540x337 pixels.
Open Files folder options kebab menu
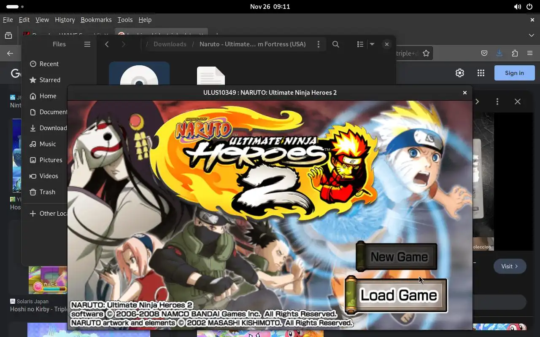coord(319,44)
